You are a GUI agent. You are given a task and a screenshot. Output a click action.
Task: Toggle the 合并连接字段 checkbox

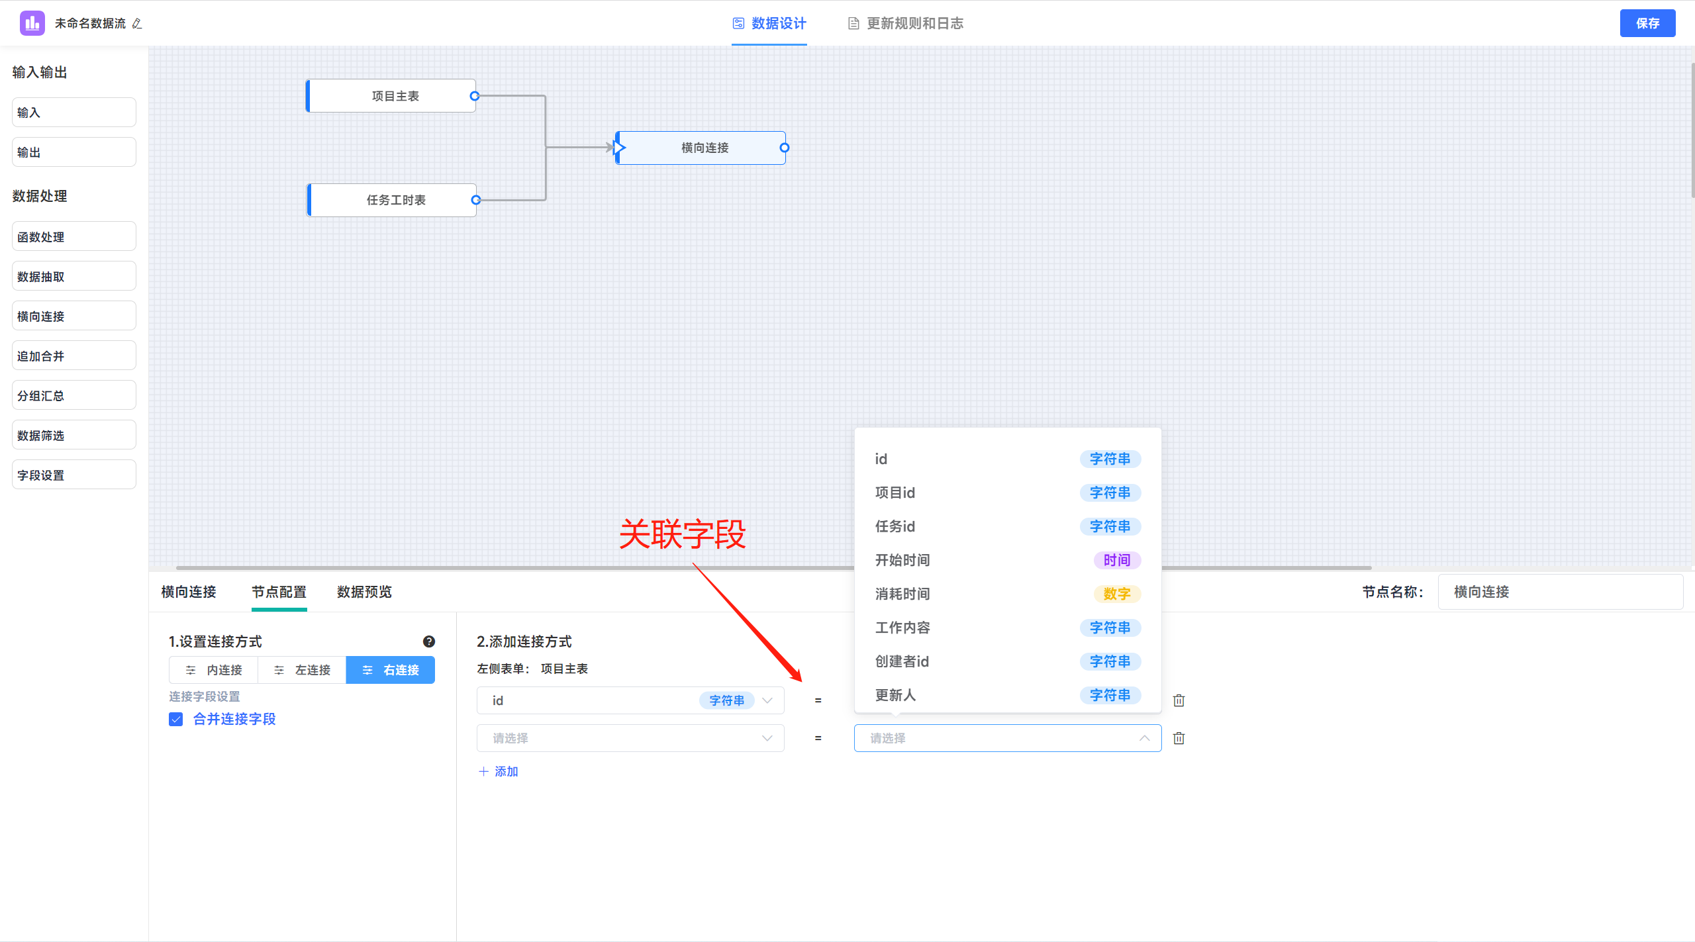(x=175, y=719)
